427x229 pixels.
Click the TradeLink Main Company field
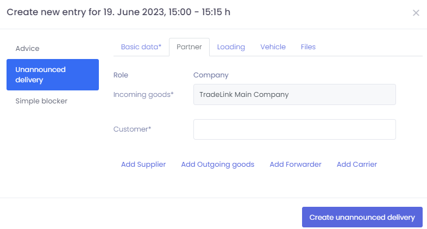(294, 94)
